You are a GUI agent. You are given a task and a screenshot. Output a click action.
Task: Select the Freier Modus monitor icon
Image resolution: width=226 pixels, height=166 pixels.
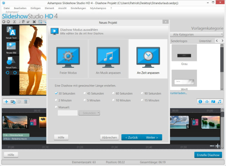point(68,57)
